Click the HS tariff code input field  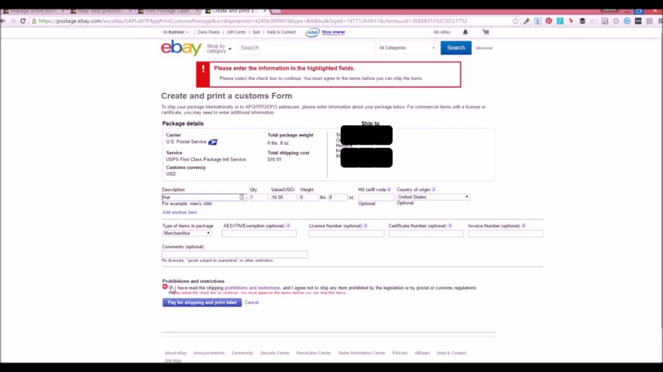tap(376, 197)
